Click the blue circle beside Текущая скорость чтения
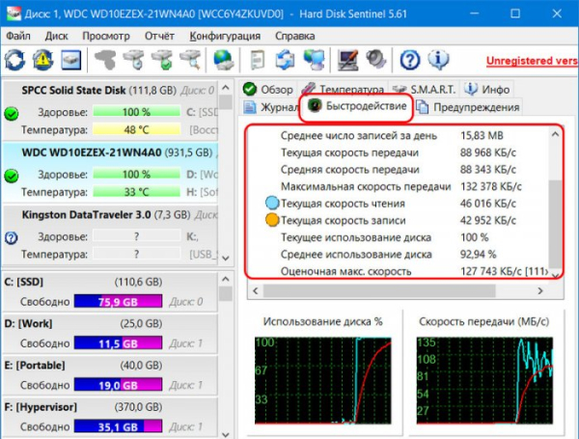579x439 pixels. [271, 204]
